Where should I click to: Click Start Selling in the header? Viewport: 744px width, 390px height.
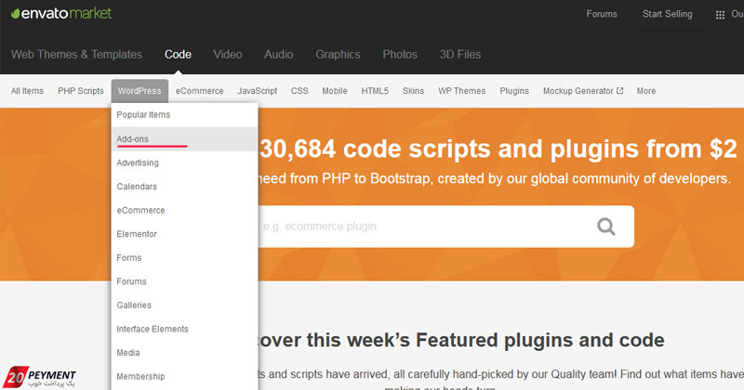[x=667, y=14]
